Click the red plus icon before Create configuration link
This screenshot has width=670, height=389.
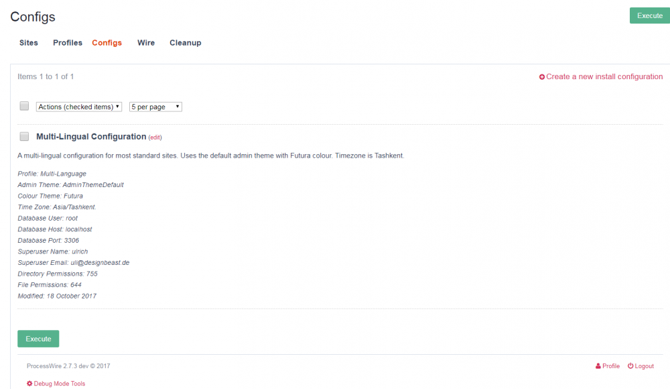pos(542,76)
